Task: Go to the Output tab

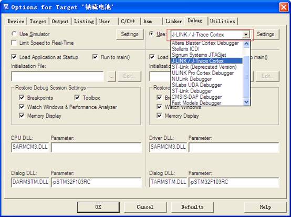Action: point(60,22)
